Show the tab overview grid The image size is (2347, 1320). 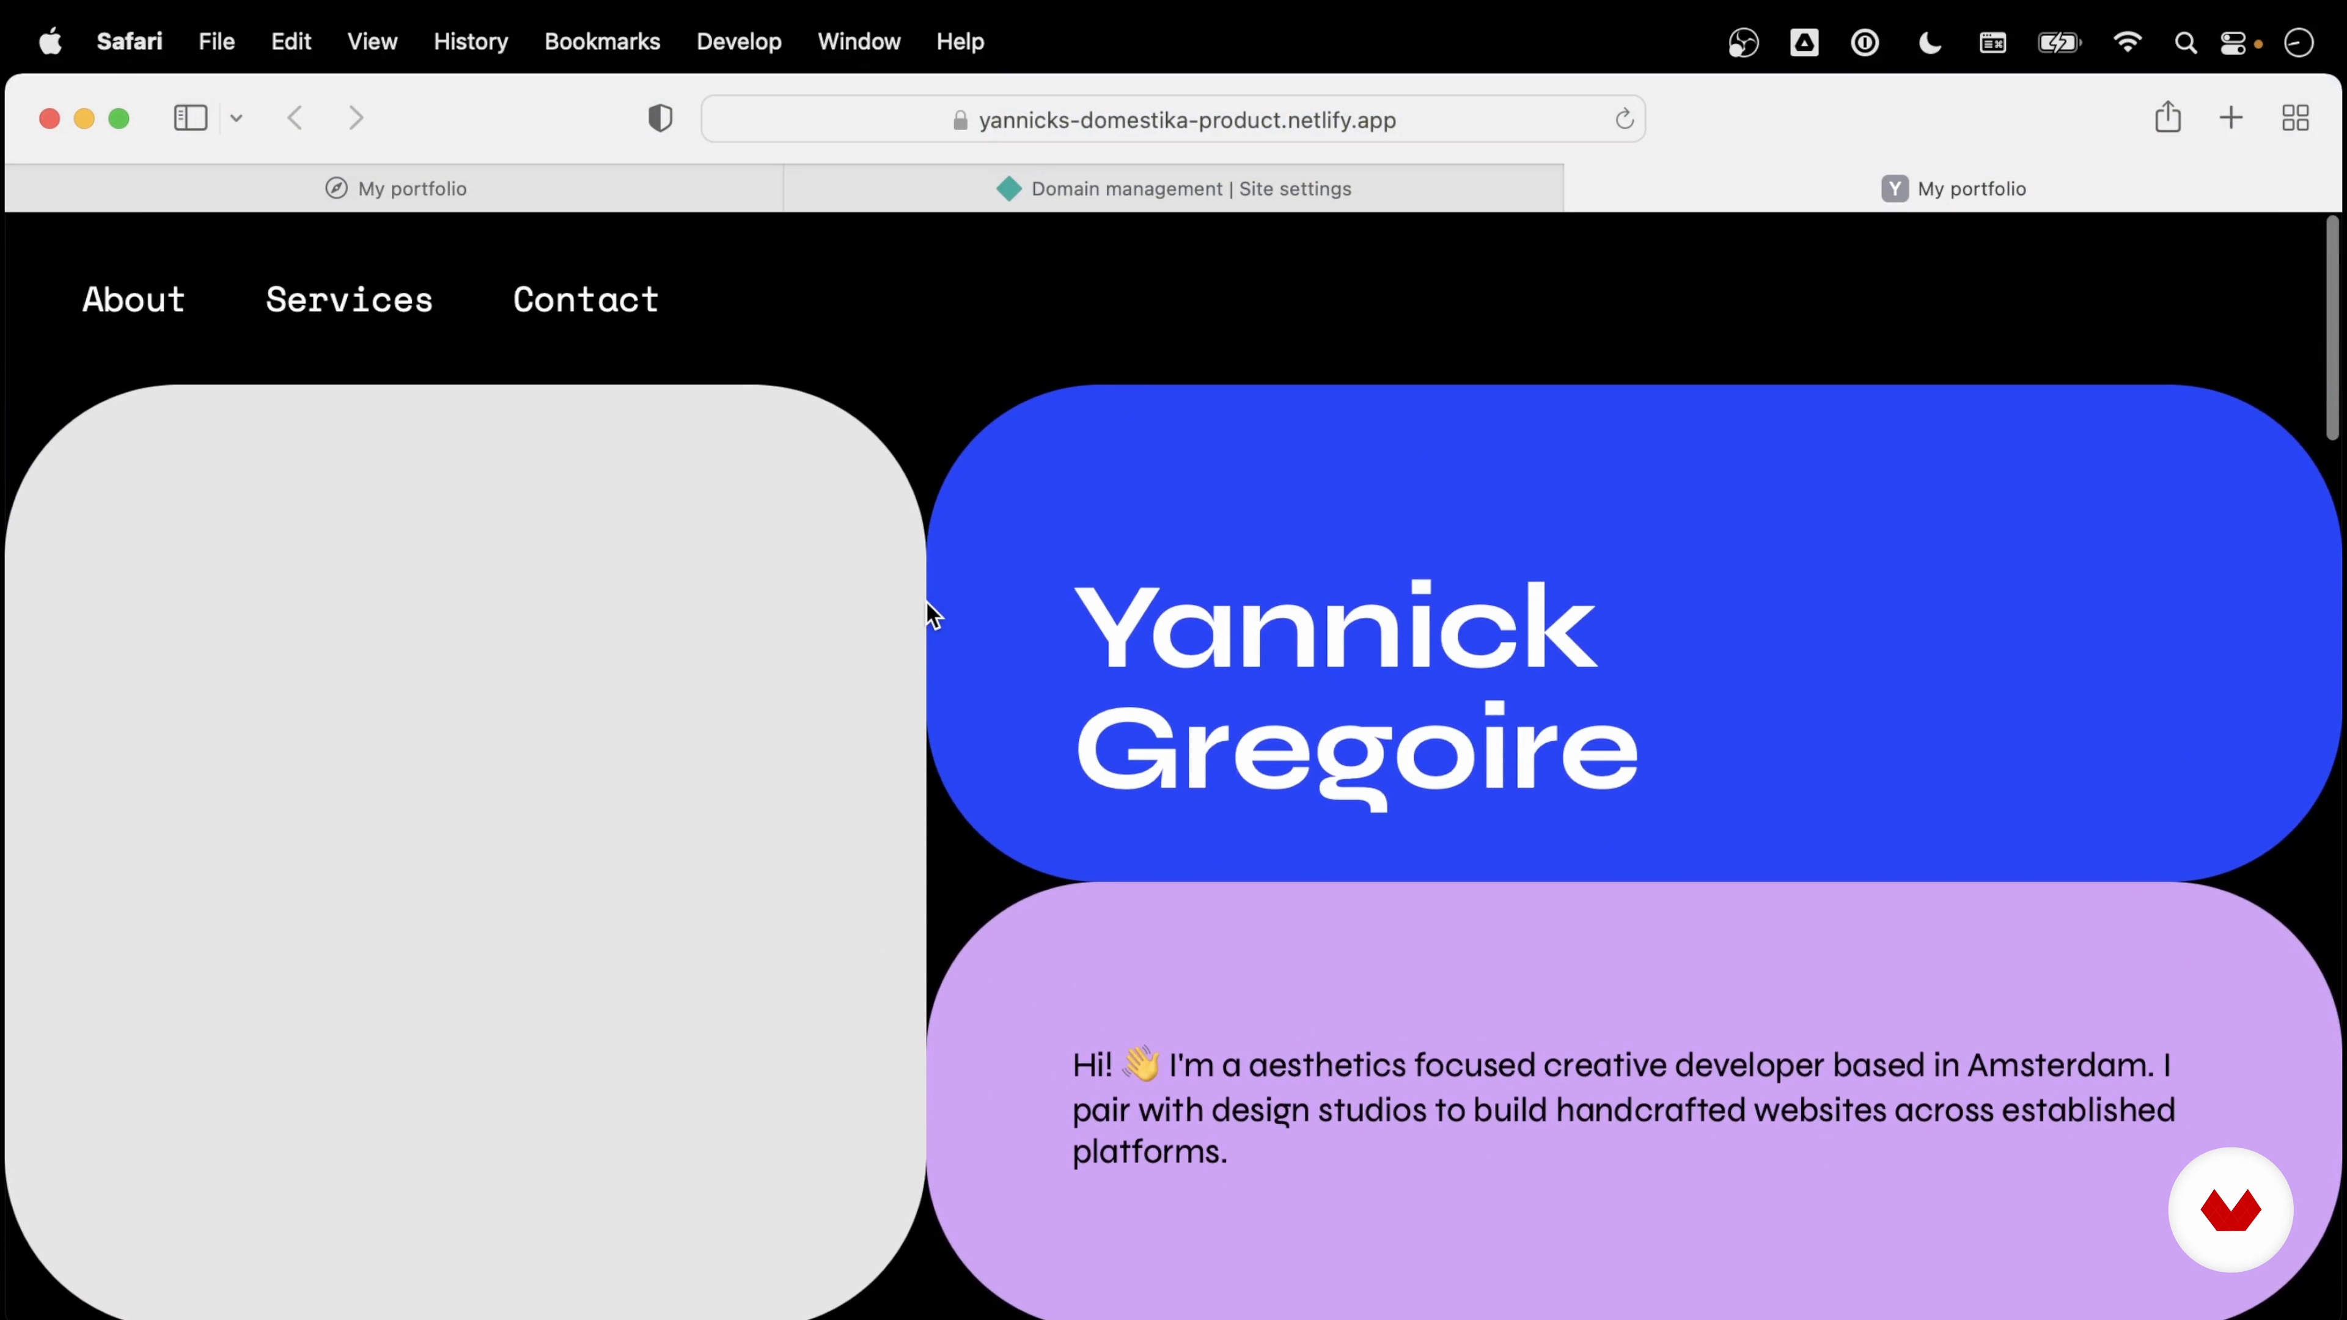(x=2295, y=117)
